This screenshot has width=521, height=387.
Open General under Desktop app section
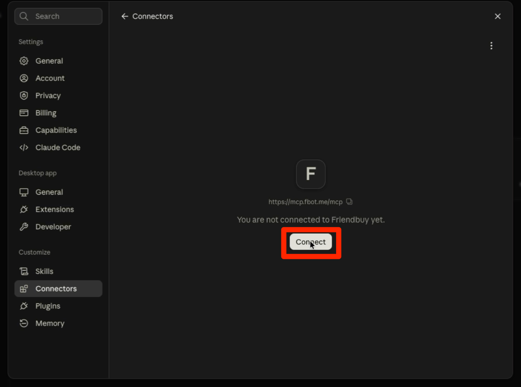tap(58, 192)
